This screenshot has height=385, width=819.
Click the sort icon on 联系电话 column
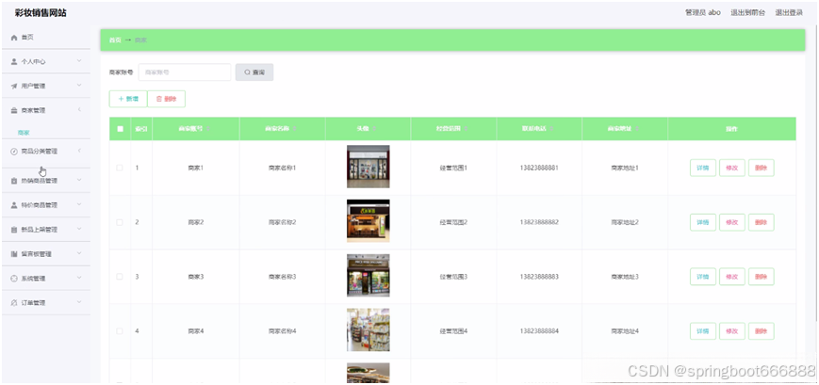(x=551, y=129)
